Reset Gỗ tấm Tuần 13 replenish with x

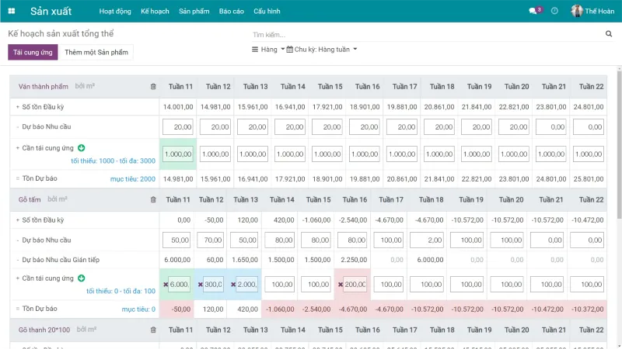point(233,285)
